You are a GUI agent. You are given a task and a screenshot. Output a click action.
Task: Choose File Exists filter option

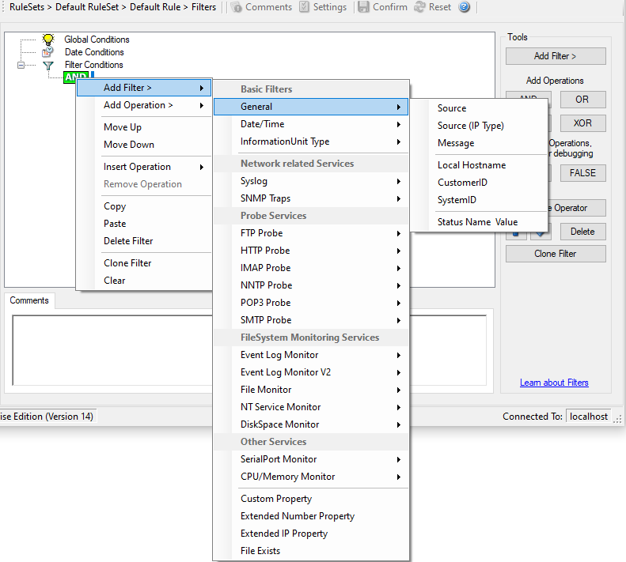[x=260, y=551]
